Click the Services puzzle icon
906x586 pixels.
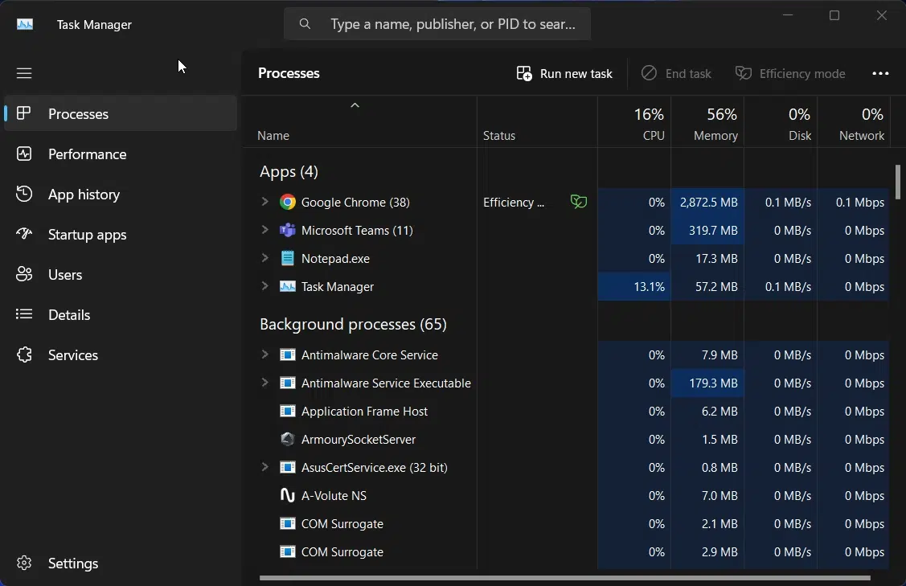(x=23, y=354)
